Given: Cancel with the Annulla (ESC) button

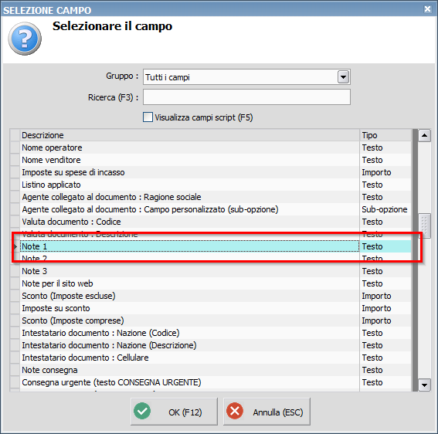Looking at the screenshot, I should click(267, 412).
